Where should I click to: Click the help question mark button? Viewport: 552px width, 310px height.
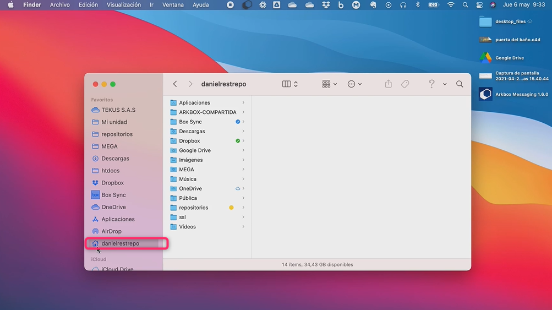pyautogui.click(x=431, y=84)
